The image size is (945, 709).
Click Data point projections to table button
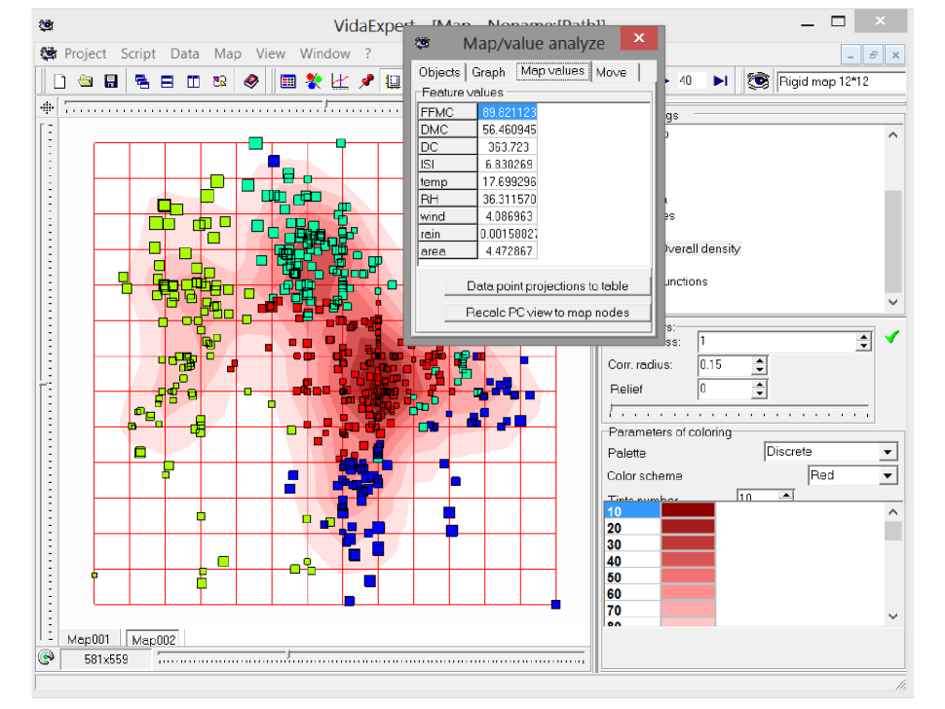547,286
